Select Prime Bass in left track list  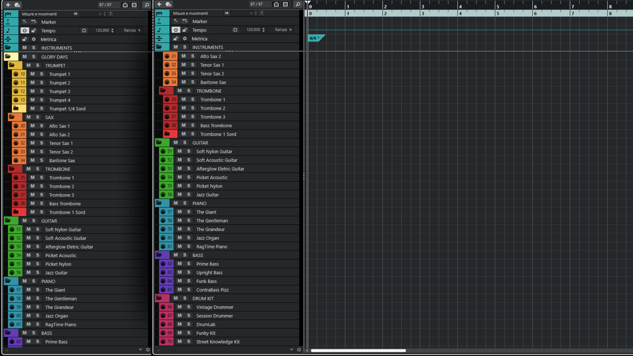click(x=56, y=342)
